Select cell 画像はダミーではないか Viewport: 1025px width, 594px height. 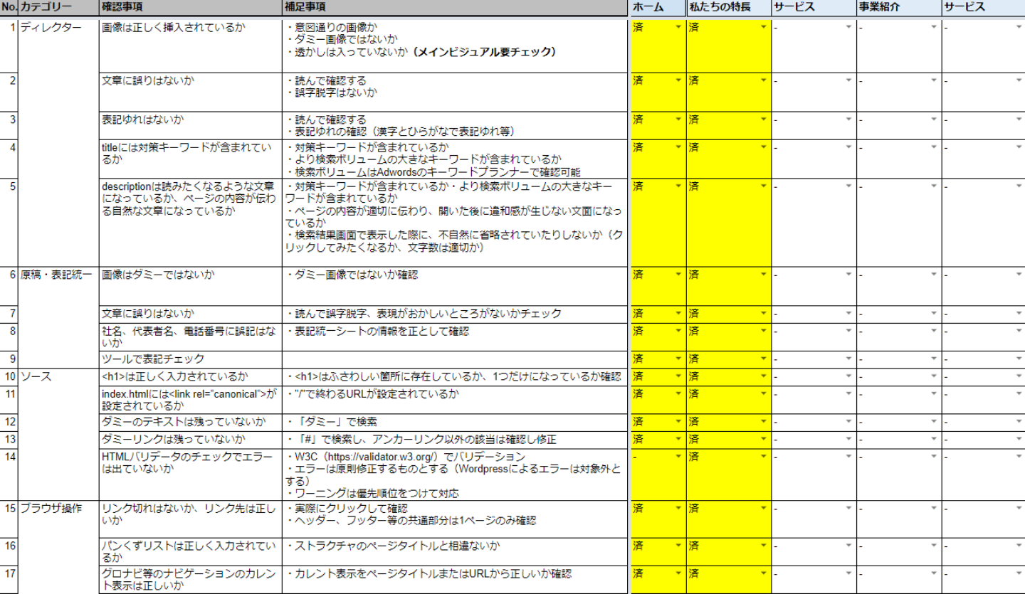[190, 287]
